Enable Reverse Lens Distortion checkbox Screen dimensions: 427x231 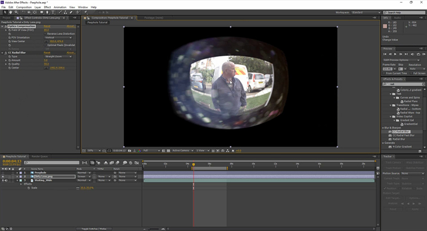pyautogui.click(x=46, y=33)
